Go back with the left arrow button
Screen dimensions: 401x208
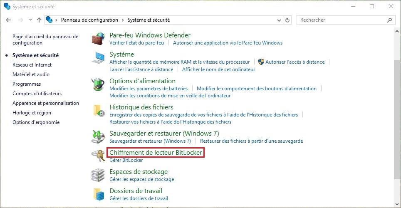click(8, 20)
